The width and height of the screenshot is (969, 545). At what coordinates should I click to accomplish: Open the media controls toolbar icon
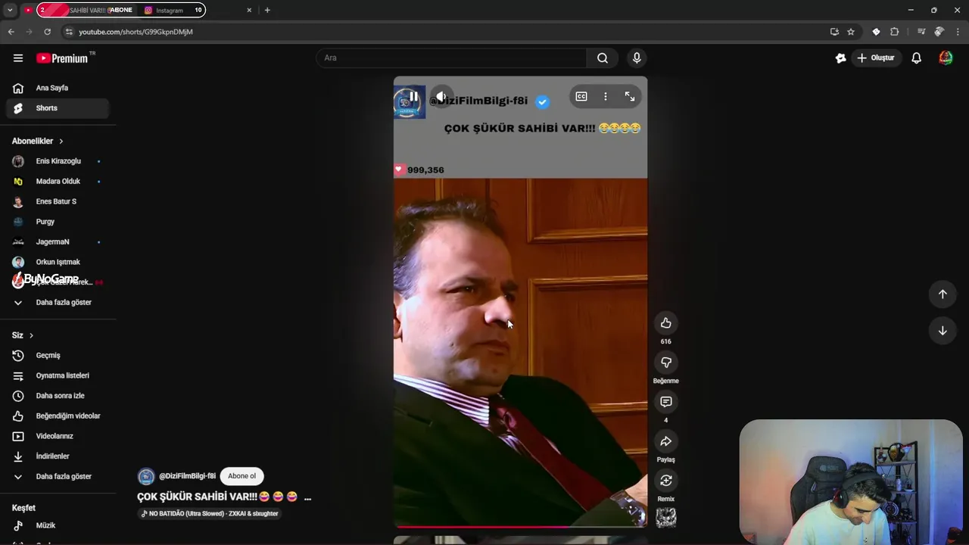(x=921, y=32)
